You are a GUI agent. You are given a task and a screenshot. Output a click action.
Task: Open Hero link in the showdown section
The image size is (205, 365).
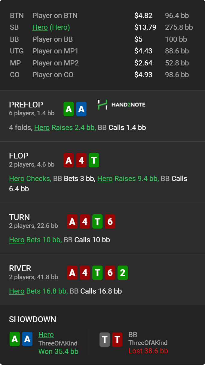click(x=46, y=335)
